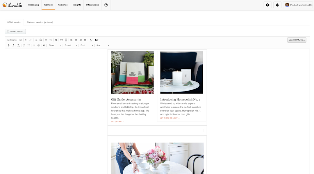Open the Audience menu
Viewport: 314px width, 174px height.
[x=63, y=5]
